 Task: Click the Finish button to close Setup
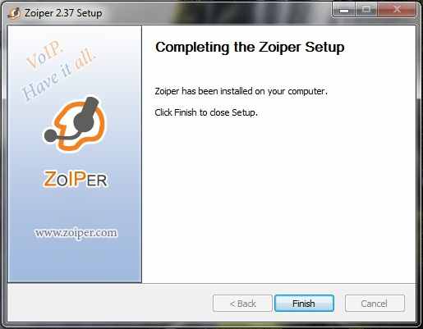point(304,303)
